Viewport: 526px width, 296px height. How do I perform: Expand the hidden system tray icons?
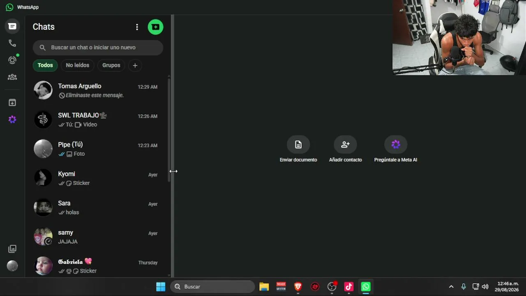click(x=451, y=287)
